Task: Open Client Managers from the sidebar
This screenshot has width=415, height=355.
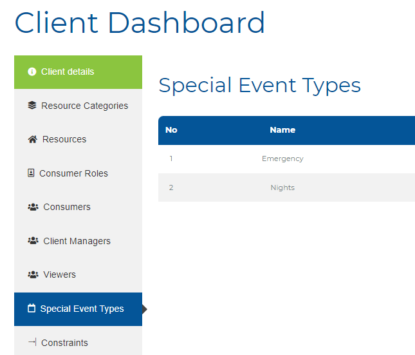Action: [78, 241]
